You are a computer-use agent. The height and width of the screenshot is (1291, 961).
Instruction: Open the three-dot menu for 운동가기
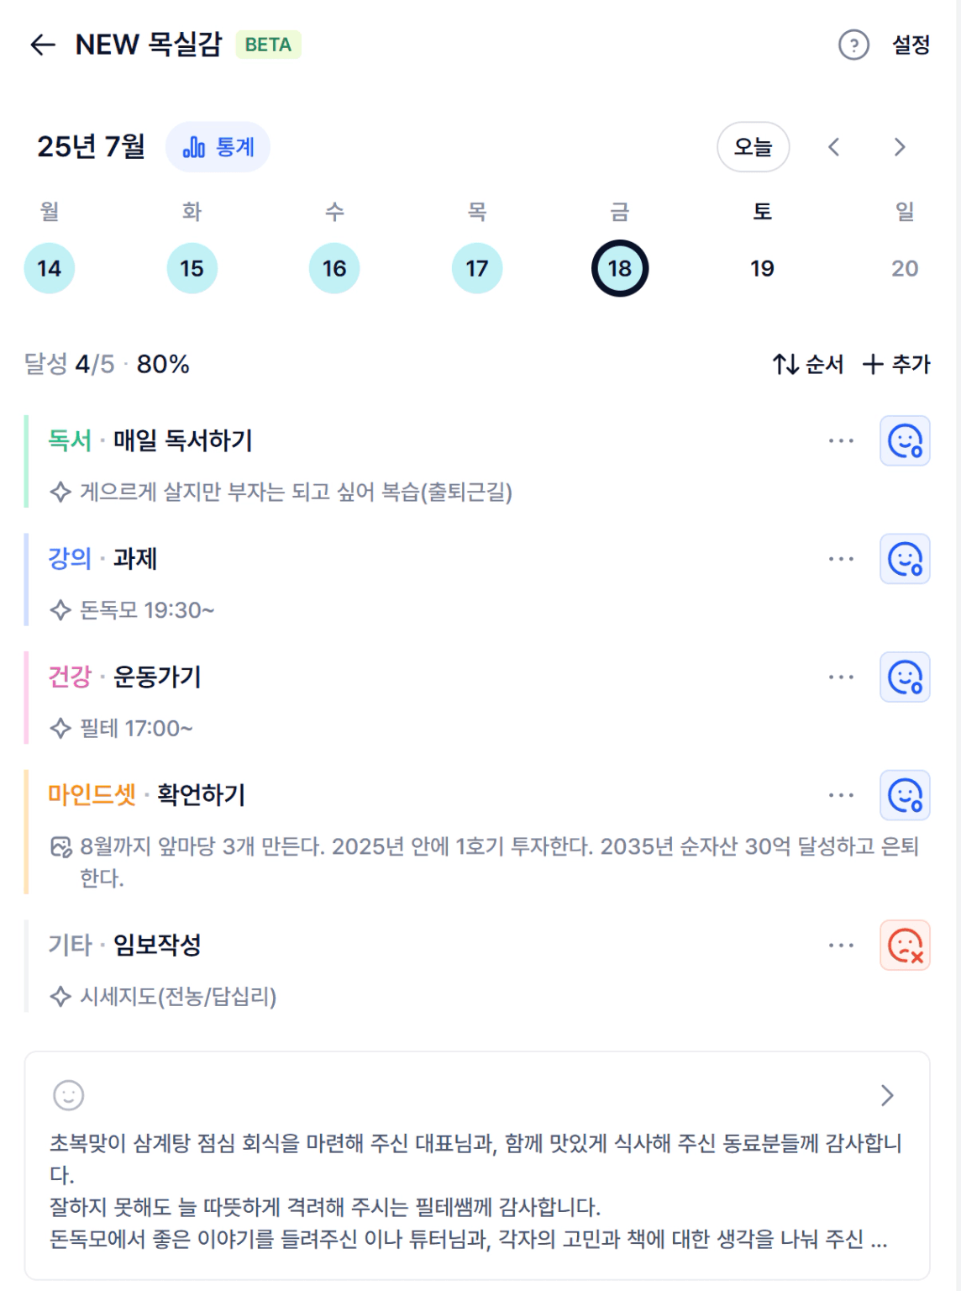(841, 677)
